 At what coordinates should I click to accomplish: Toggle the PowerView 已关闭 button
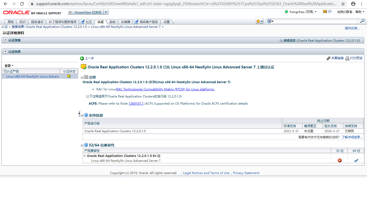coord(86,12)
